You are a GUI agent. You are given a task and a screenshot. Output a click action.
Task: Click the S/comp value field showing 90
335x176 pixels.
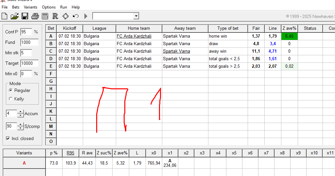[11, 126]
